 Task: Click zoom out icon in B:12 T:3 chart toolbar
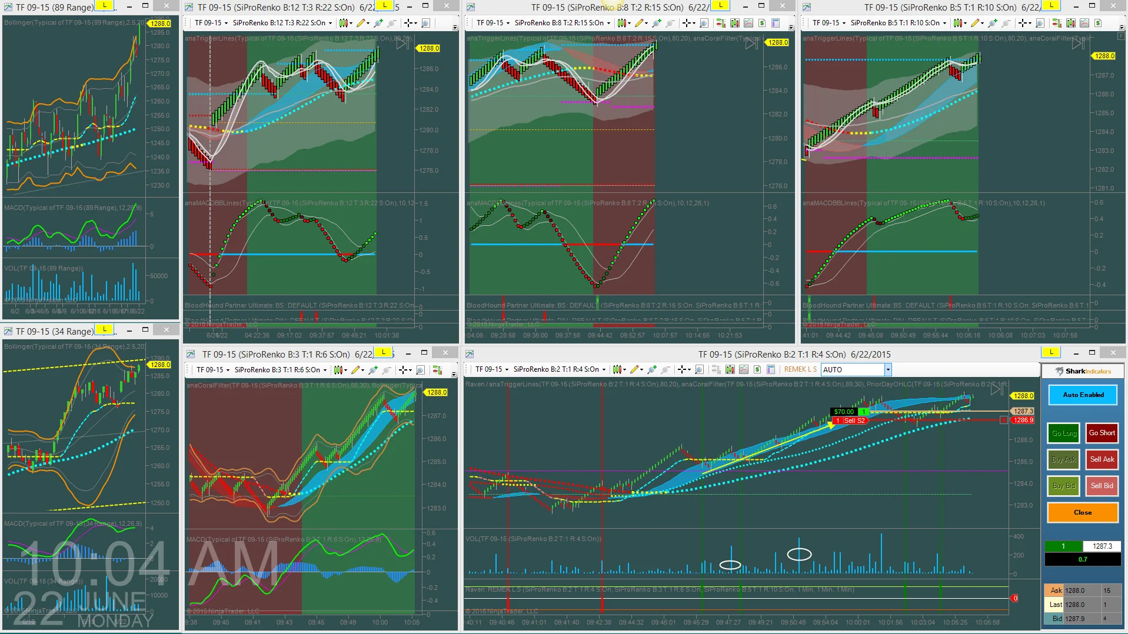(x=391, y=23)
